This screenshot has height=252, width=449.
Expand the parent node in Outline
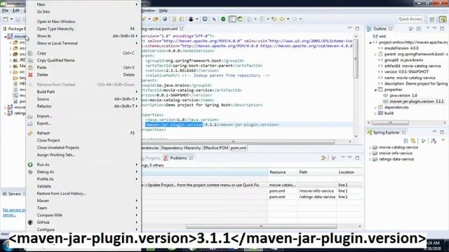(x=375, y=55)
